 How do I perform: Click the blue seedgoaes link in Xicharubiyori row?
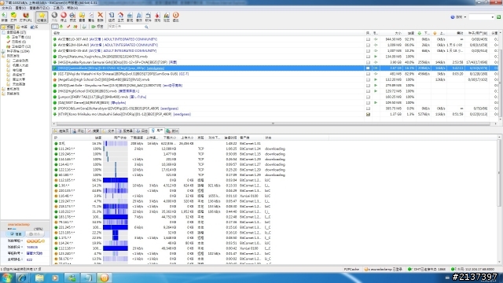tap(169, 108)
